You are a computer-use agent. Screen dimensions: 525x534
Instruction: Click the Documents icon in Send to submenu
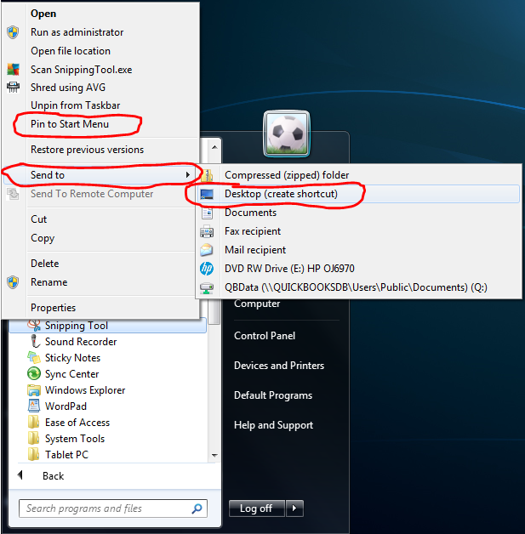click(x=207, y=213)
